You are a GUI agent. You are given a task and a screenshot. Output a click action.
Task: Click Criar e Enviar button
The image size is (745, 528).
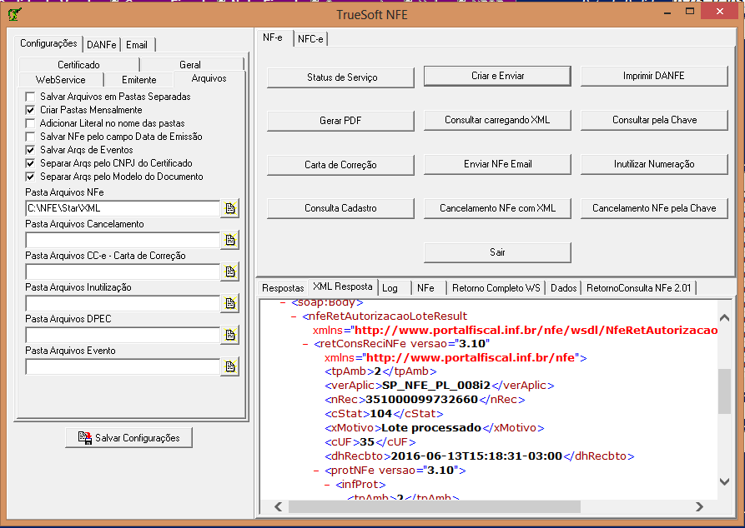pyautogui.click(x=497, y=76)
